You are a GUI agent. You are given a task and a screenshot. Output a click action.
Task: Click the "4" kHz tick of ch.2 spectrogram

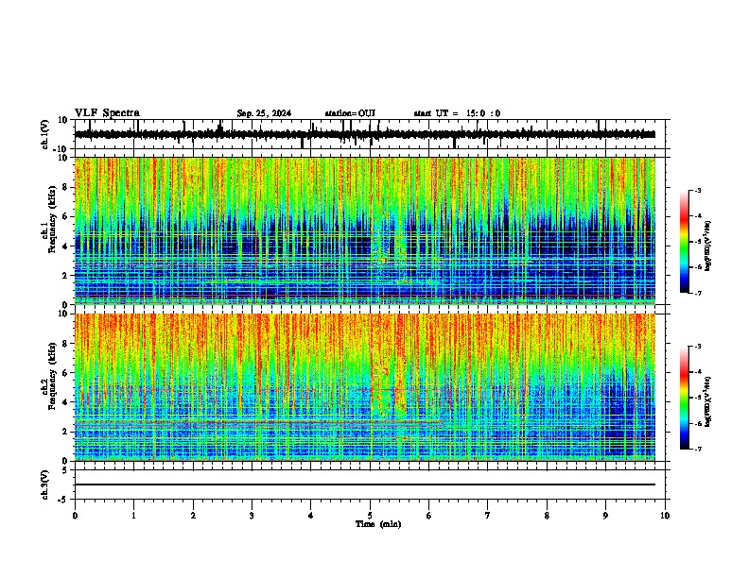tap(66, 402)
